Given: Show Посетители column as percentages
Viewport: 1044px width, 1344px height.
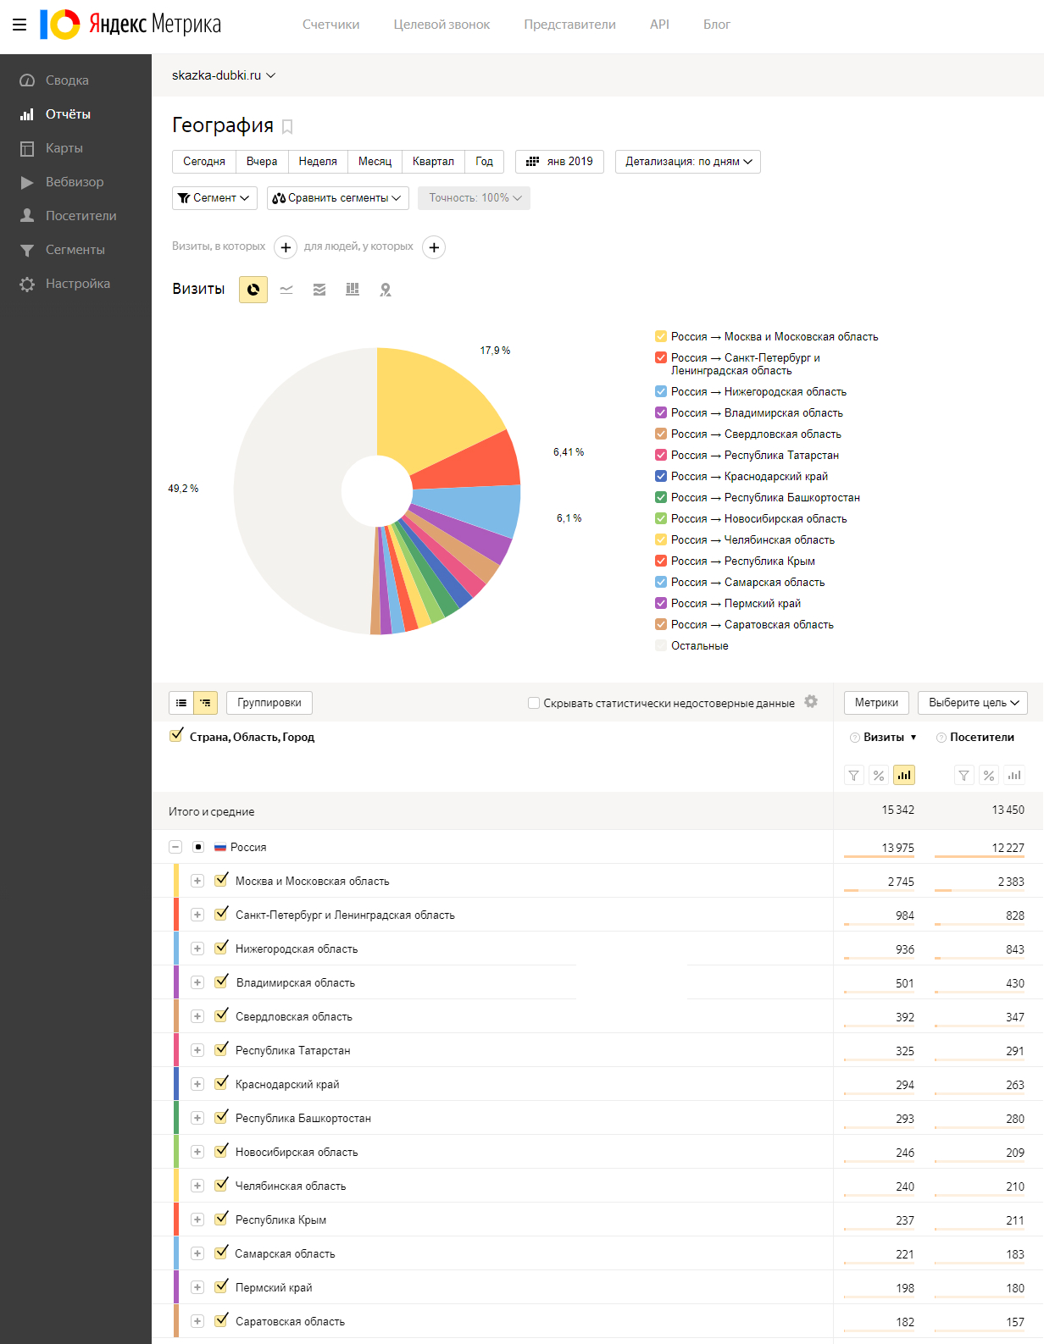Looking at the screenshot, I should (x=989, y=775).
